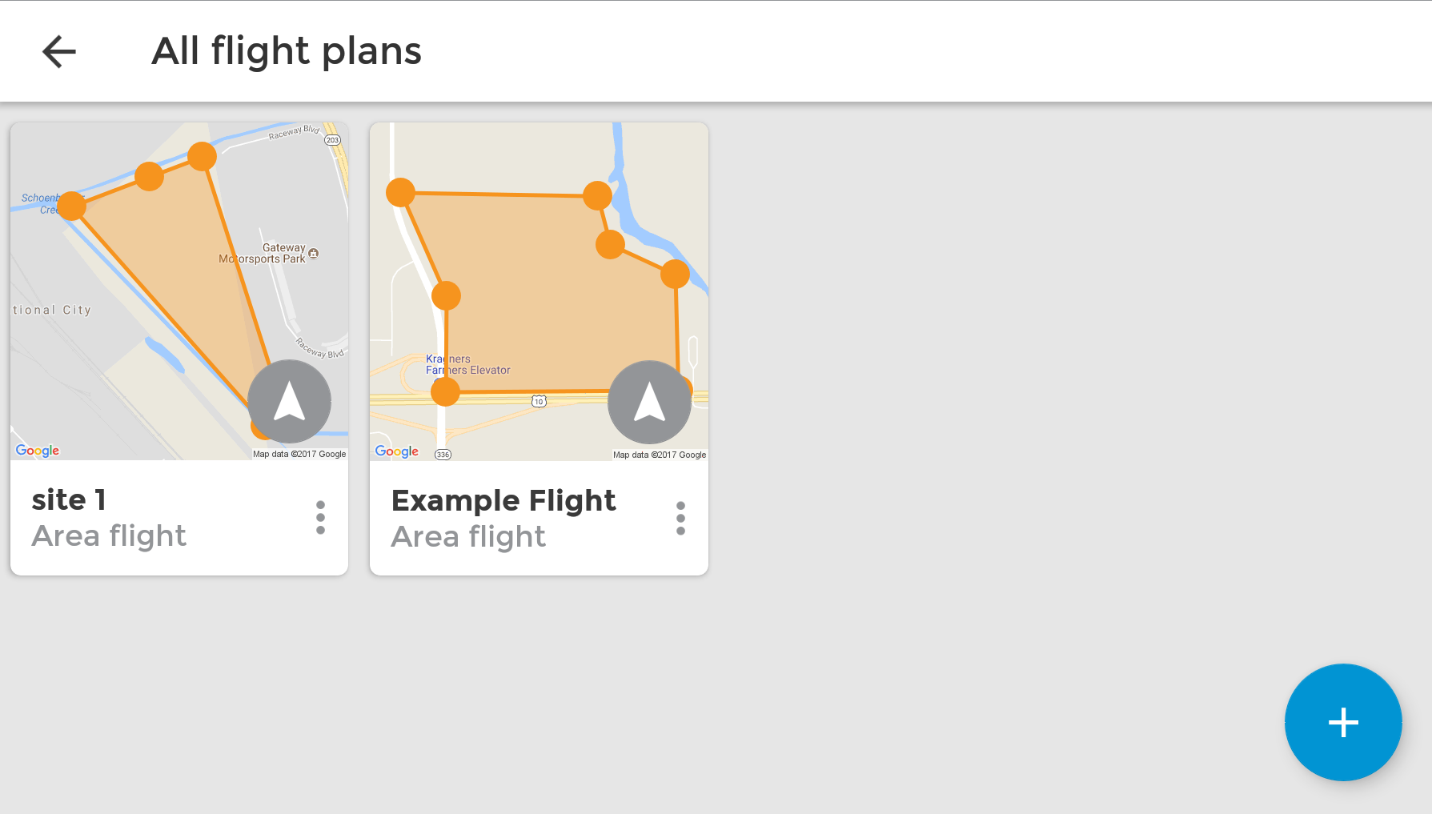The image size is (1432, 814).
Task: Open options menu for Example Flight
Action: 680,519
